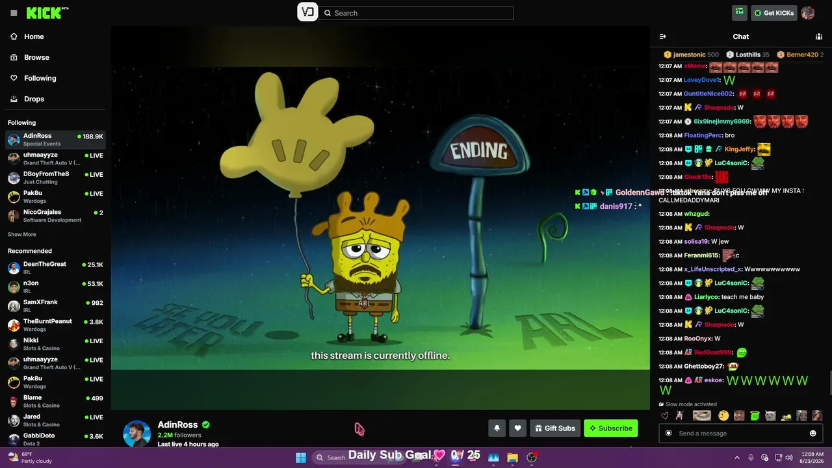The width and height of the screenshot is (832, 468).
Task: Click the Get KICKs button
Action: pos(774,13)
